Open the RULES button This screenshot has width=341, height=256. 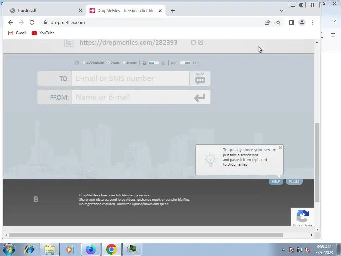[x=294, y=182]
